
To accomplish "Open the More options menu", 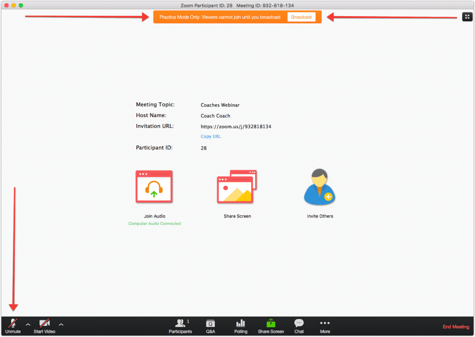I will click(x=325, y=326).
